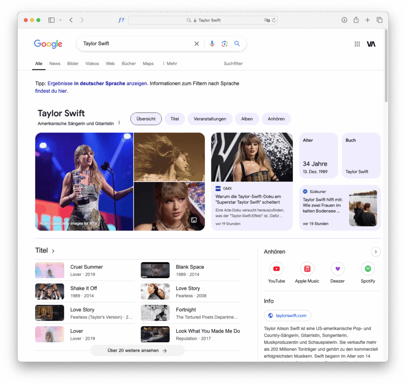Image resolution: width=406 pixels, height=385 pixels.
Task: Visit taylorswift.com link
Action: point(287,316)
